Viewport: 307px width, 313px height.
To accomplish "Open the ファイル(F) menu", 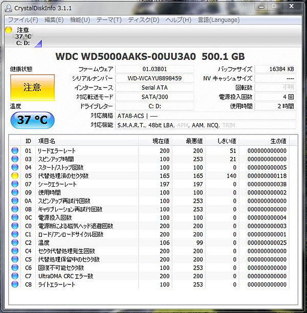I will (x=23, y=20).
